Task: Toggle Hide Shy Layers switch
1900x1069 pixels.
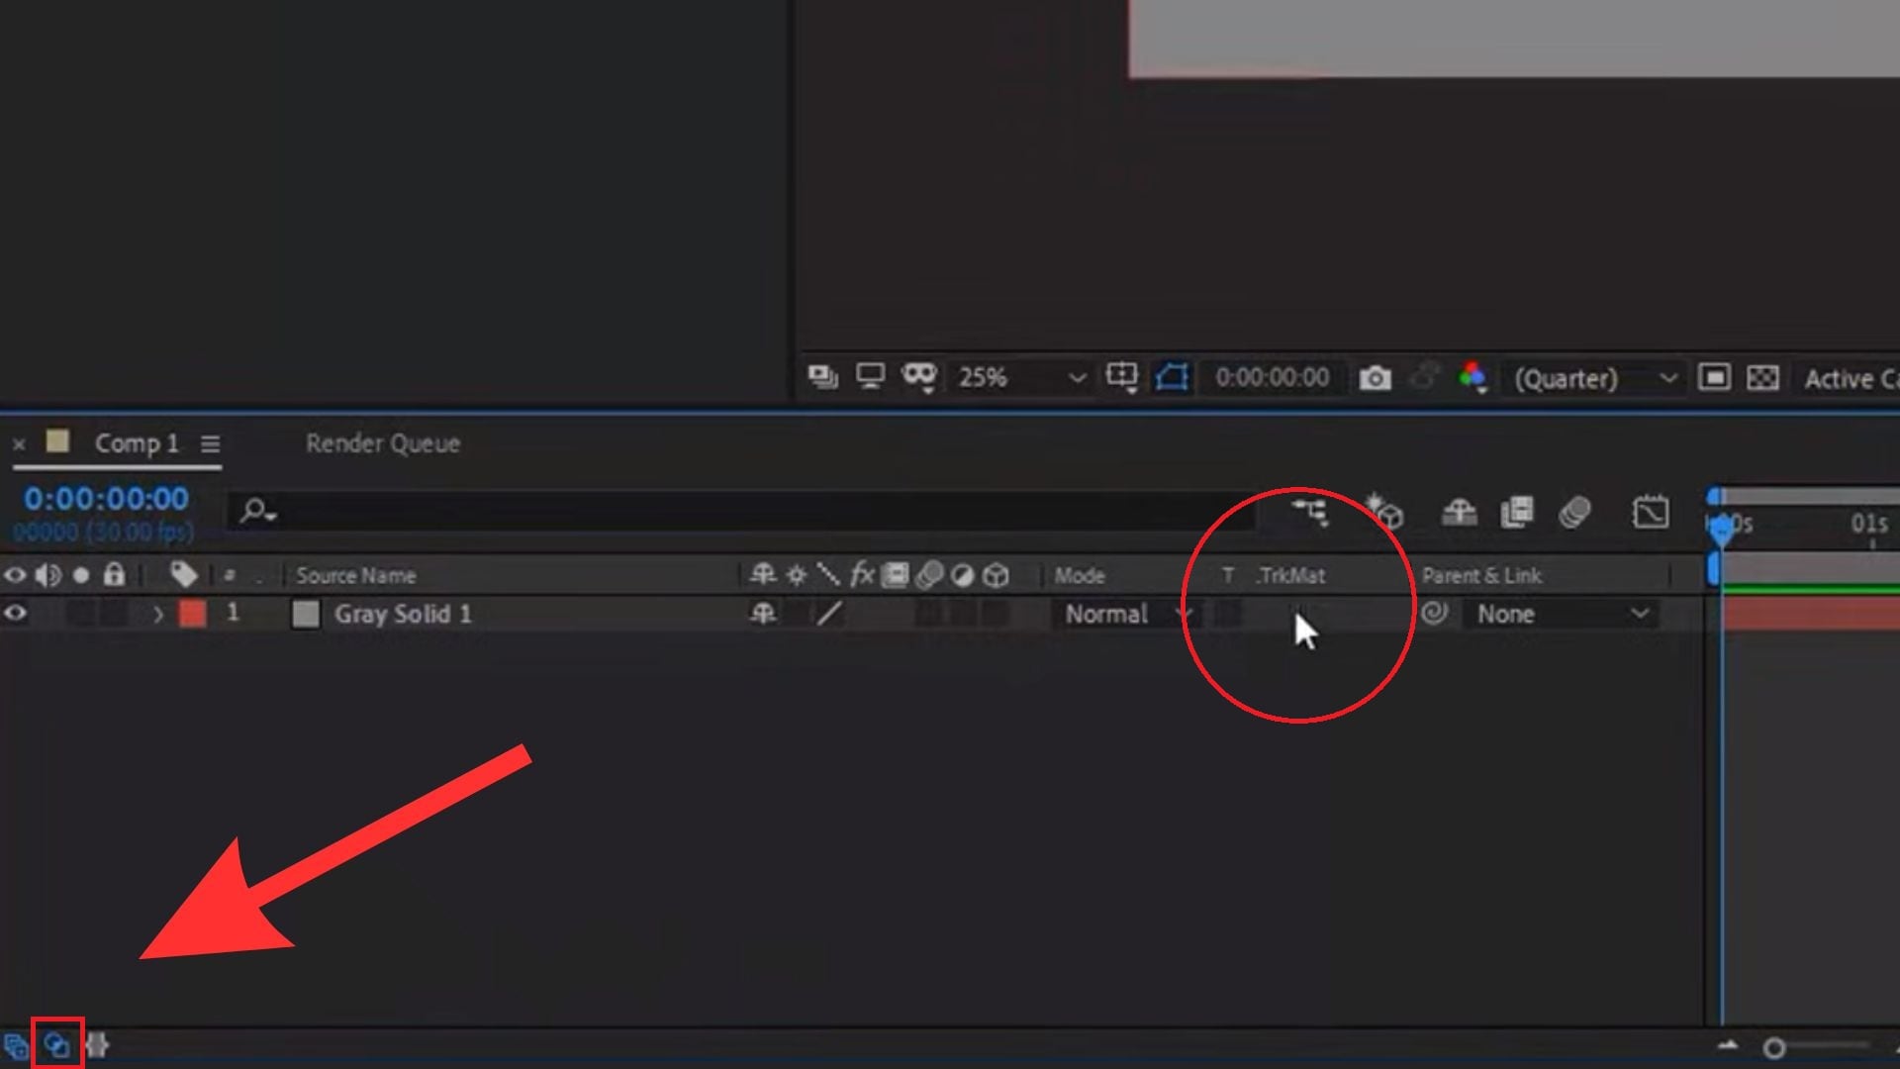Action: 1459,512
